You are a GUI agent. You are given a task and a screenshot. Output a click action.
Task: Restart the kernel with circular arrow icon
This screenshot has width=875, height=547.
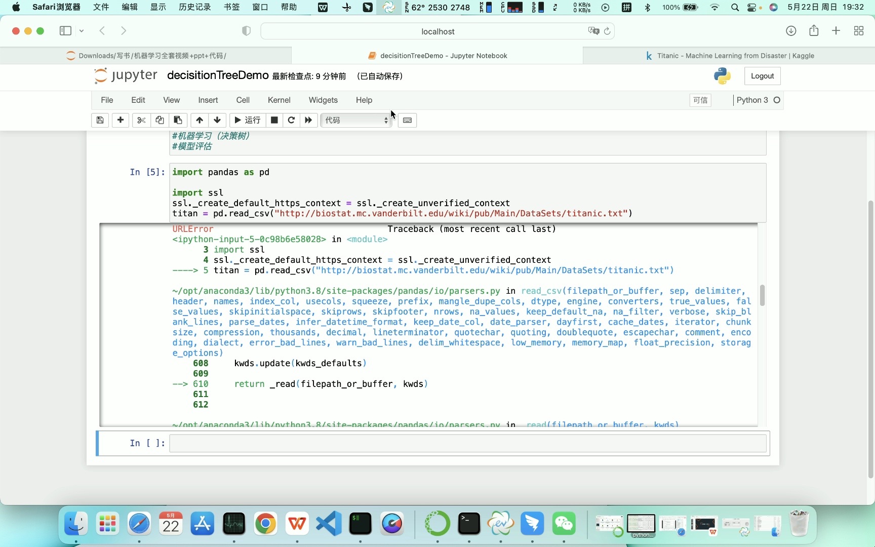click(x=291, y=120)
